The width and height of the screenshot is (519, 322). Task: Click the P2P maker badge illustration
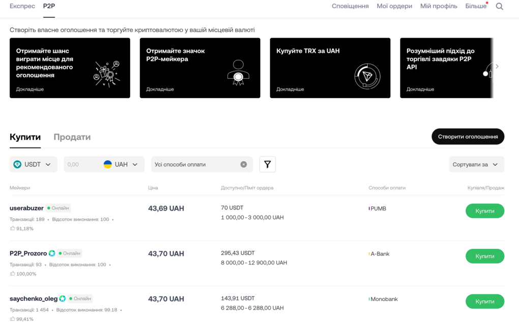point(238,73)
